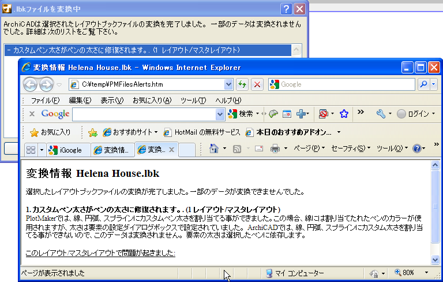The height and width of the screenshot is (282, 443).
Task: Expand the address bar history dropdown
Action: pyautogui.click(x=228, y=84)
